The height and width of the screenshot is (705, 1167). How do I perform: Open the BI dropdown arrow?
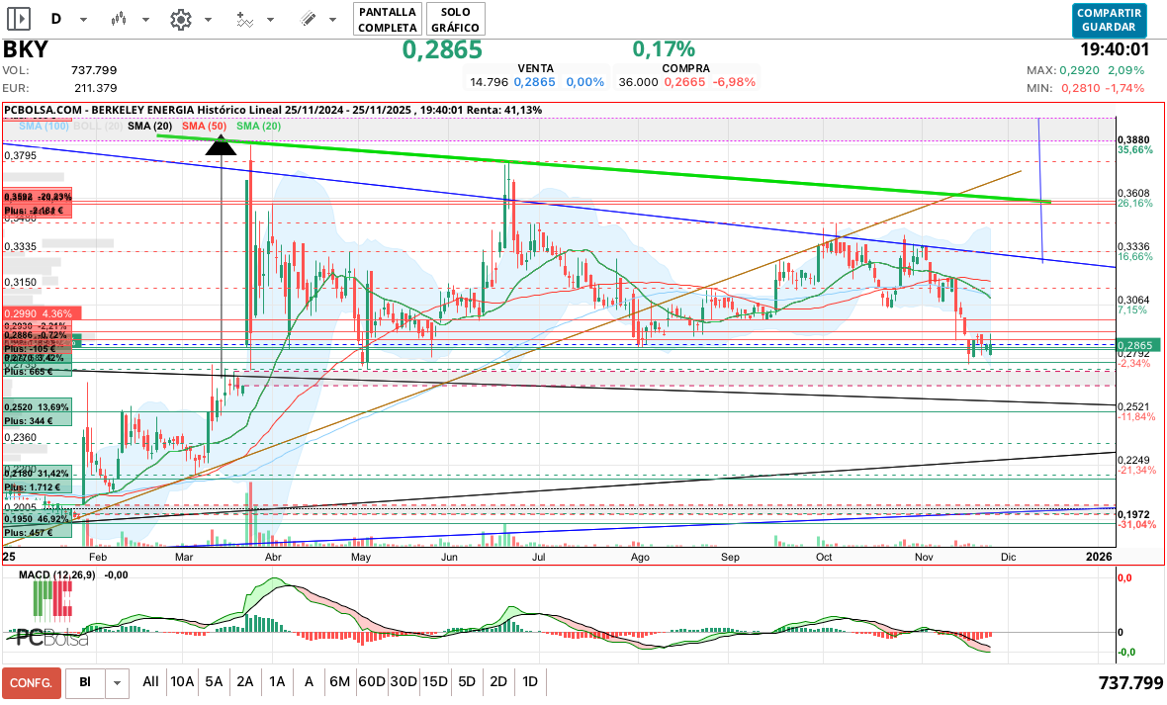[x=117, y=682]
